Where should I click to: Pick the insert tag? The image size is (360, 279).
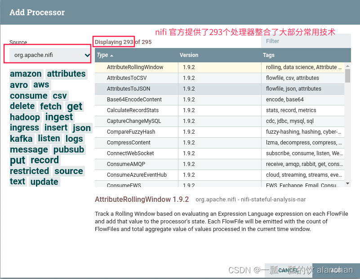click(x=56, y=128)
